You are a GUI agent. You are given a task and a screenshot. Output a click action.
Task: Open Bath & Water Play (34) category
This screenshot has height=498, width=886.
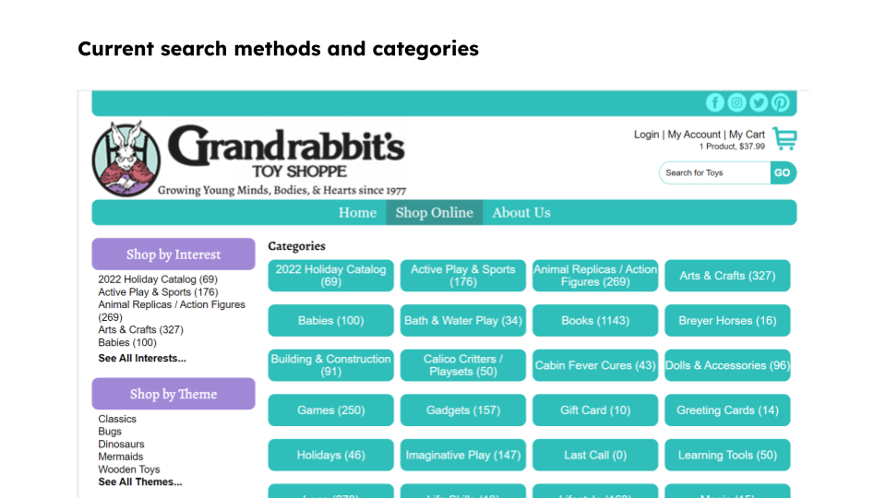click(x=462, y=321)
